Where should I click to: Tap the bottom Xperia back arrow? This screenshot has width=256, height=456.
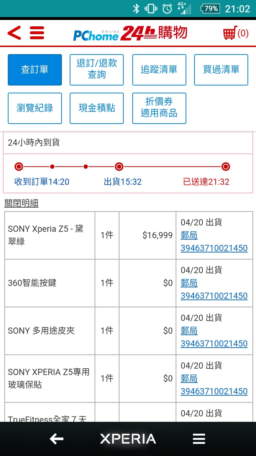click(57, 439)
